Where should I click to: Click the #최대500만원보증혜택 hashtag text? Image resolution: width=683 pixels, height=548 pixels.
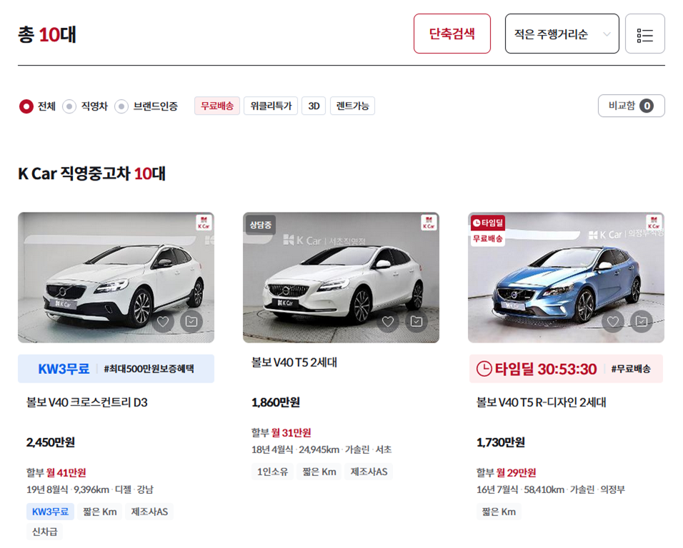click(149, 369)
